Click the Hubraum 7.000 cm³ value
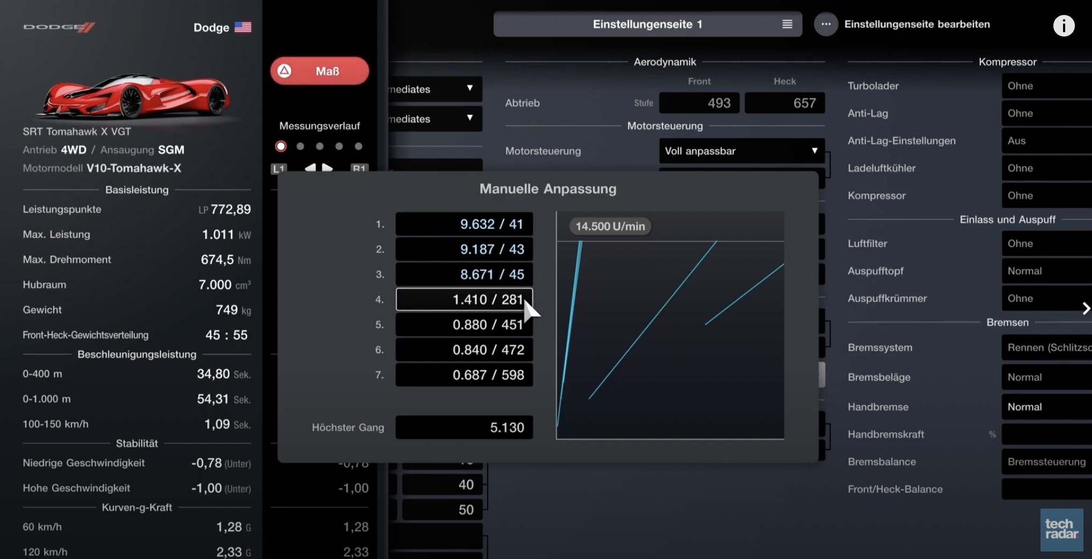This screenshot has width=1092, height=559. [x=225, y=284]
